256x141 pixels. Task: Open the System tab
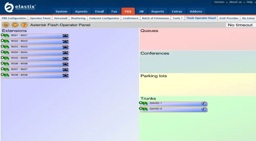coord(61,12)
